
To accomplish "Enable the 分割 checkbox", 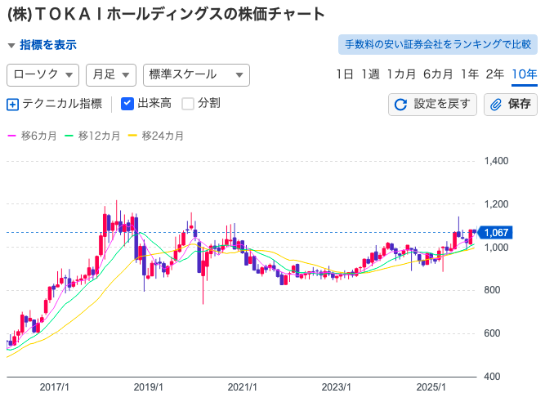I will click(188, 104).
